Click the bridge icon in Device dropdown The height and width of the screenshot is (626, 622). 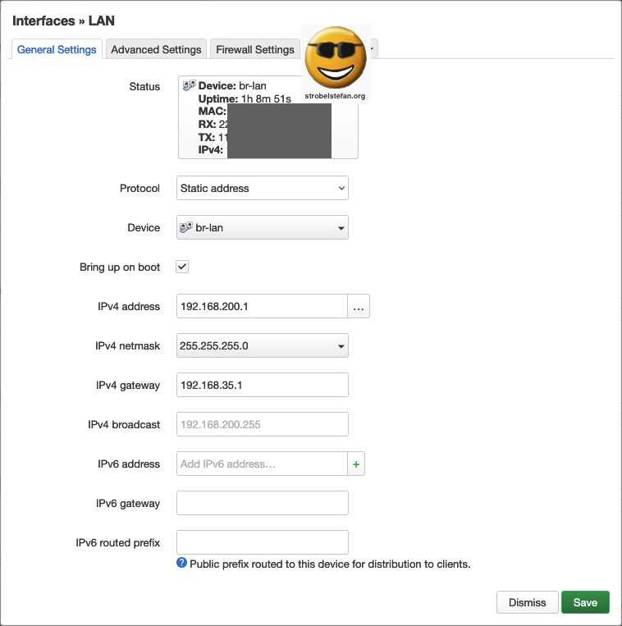pos(185,227)
